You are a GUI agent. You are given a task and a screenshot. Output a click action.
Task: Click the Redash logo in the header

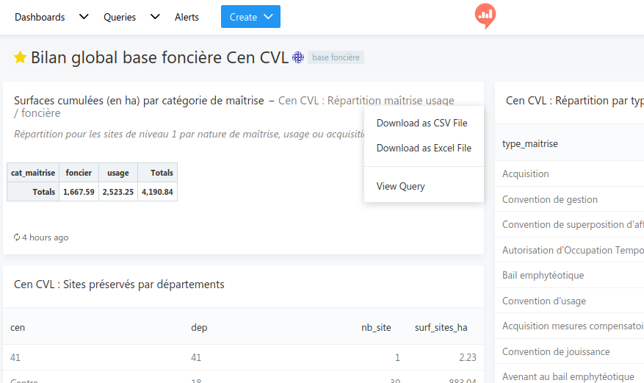[485, 15]
